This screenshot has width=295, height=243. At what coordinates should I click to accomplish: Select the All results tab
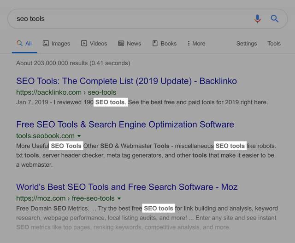tap(24, 44)
